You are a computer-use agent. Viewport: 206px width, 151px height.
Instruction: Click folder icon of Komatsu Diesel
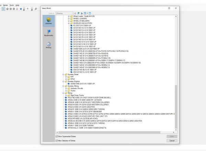pos(66,74)
